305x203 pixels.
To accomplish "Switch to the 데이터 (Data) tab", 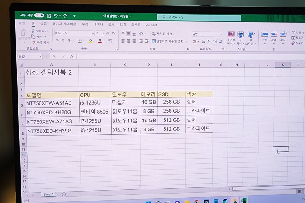I will pos(98,24).
